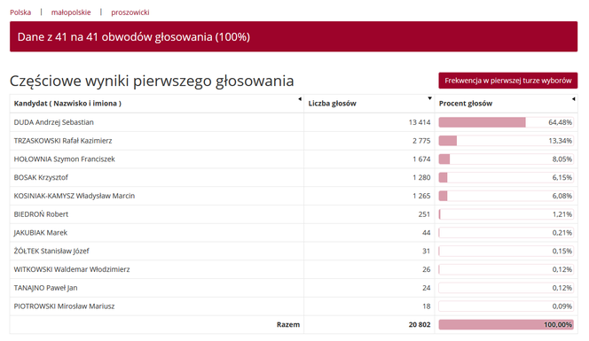Select the PIOTROWSKI Mirosław Mariusz row

pyautogui.click(x=294, y=306)
